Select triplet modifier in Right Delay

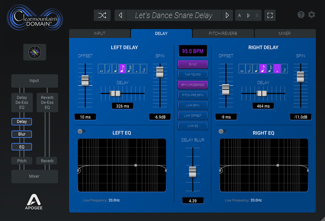pyautogui.click(x=284, y=69)
